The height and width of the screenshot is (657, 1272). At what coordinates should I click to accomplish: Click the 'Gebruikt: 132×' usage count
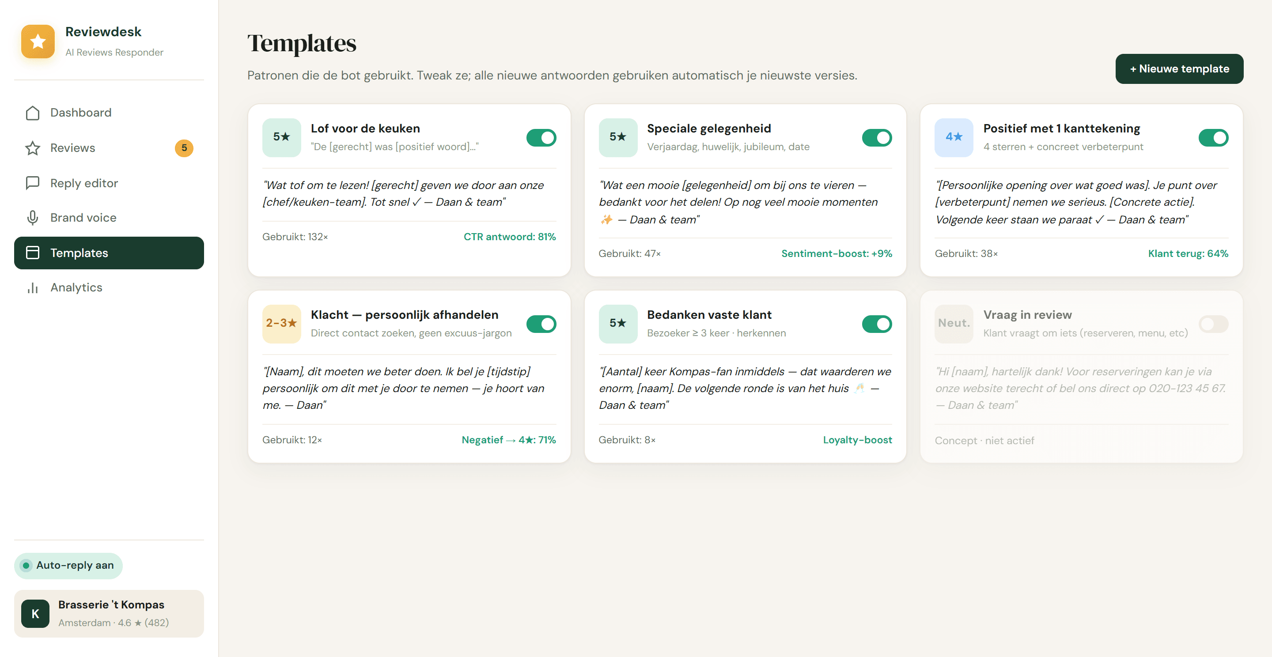[x=295, y=237]
